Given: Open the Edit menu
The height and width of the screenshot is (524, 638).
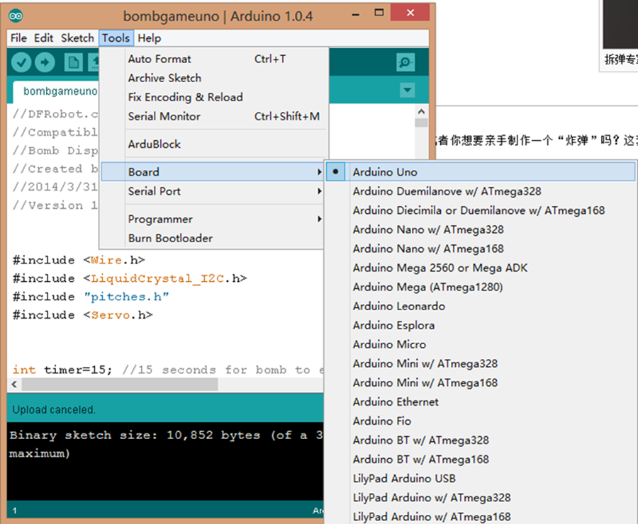Looking at the screenshot, I should (43, 38).
